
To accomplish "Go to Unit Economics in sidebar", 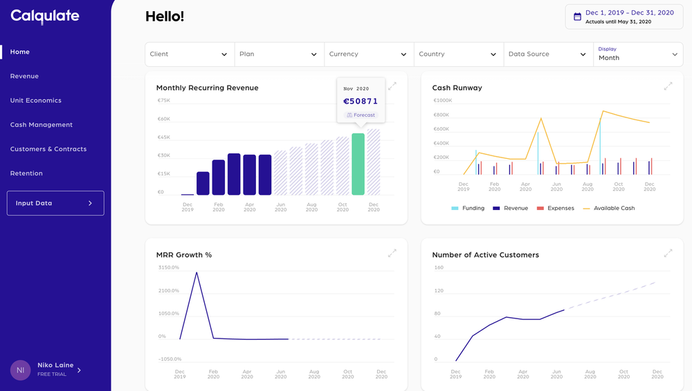I will (36, 101).
